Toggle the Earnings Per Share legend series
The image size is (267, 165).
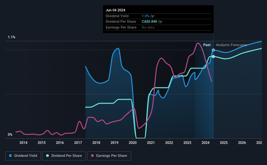coord(109,156)
